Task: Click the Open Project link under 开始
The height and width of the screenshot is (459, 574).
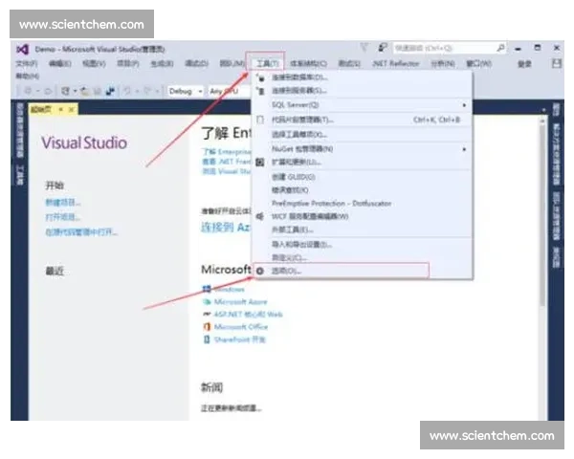Action: (62, 217)
